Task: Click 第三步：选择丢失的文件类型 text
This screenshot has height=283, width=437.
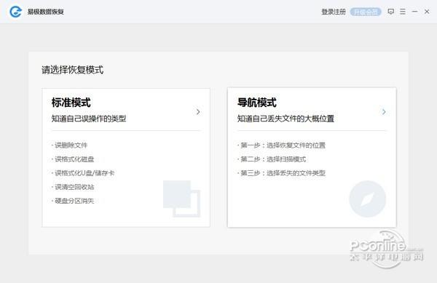Action: 281,173
